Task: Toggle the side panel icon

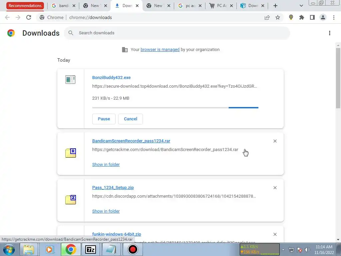Action: click(312, 17)
